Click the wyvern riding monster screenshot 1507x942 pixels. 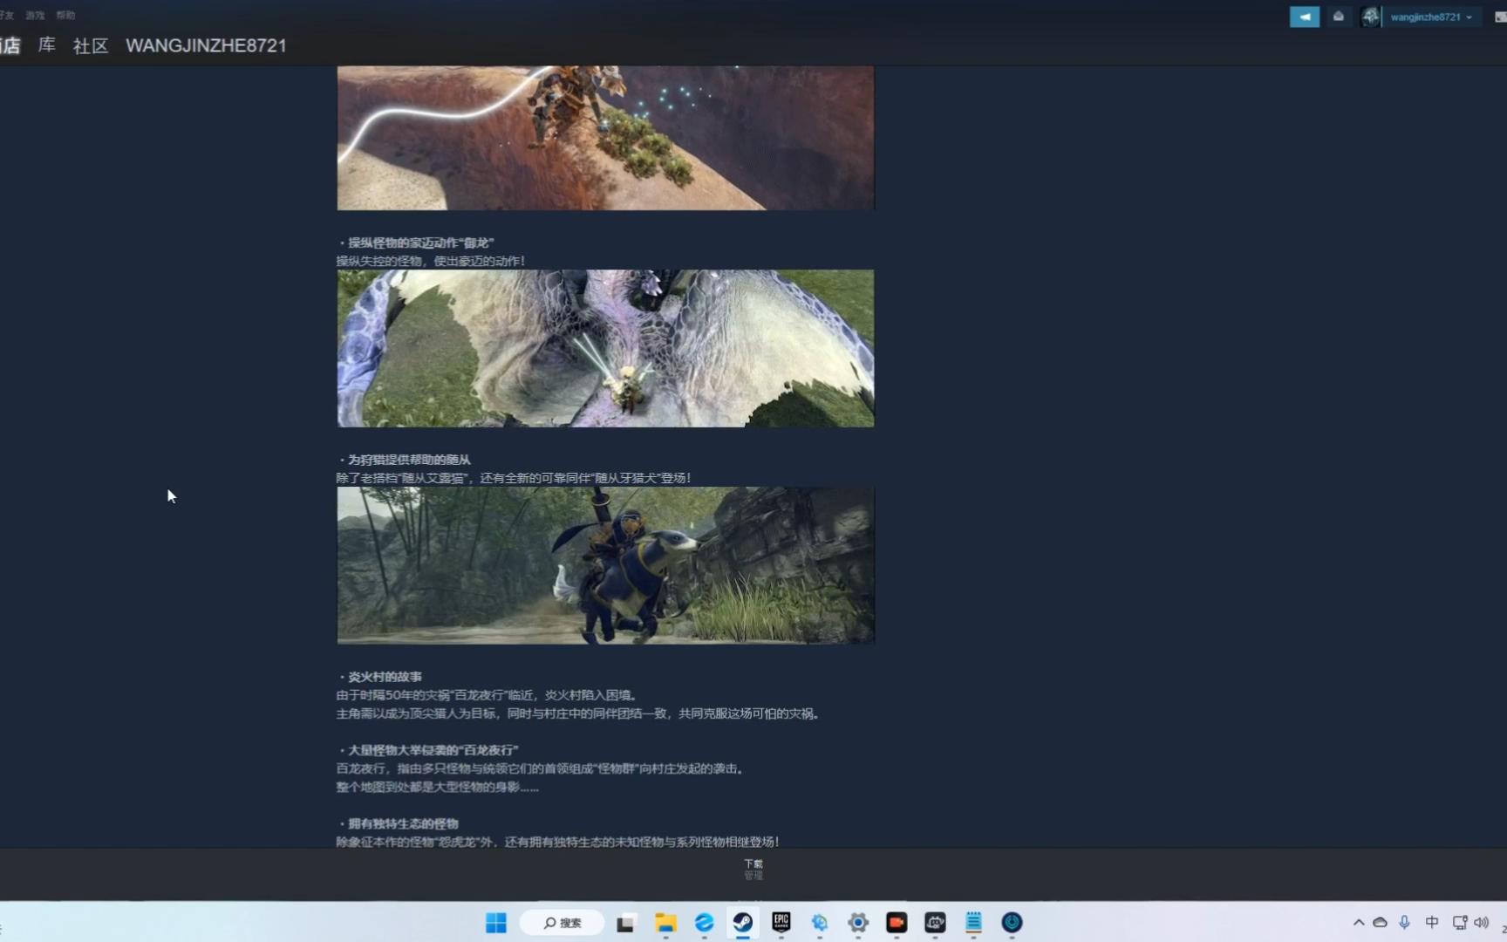tap(605, 348)
